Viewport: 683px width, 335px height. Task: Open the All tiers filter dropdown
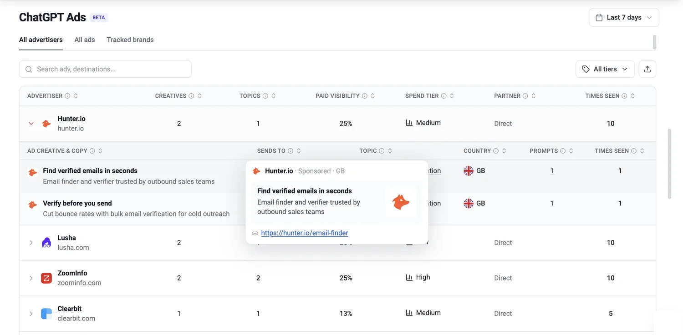(x=605, y=69)
